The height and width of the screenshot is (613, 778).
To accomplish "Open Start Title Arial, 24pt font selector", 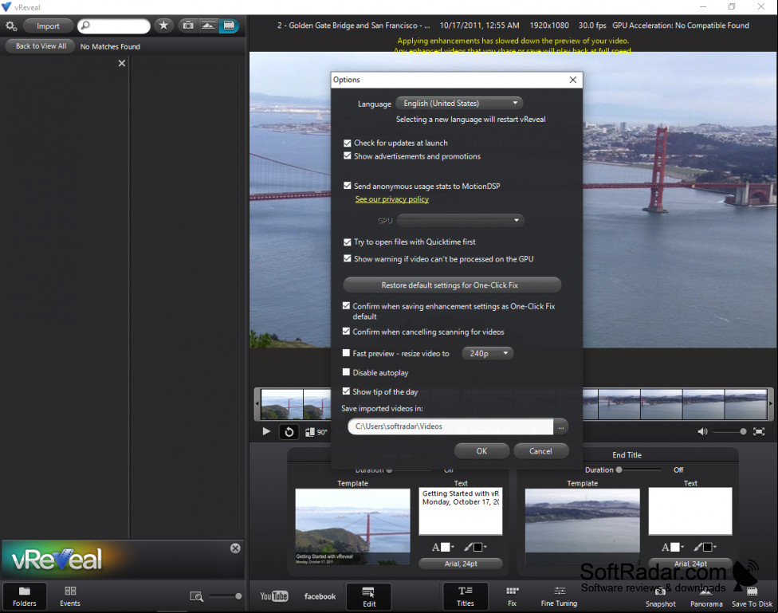I will tap(461, 564).
